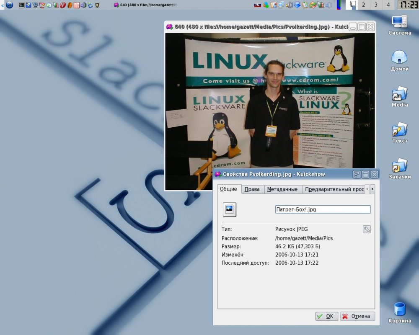Screen dimensions: 419x335
Task: Click the path /home/gazett/Media/Pics
Action: pos(304,238)
